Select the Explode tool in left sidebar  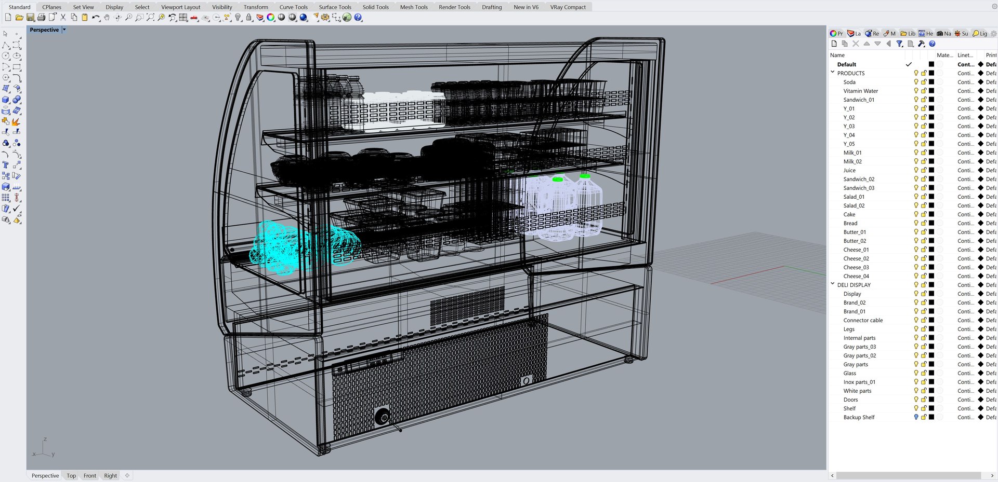tap(17, 121)
